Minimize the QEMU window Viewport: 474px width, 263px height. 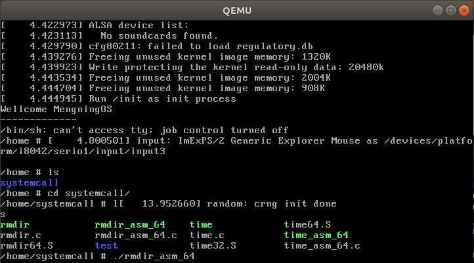(438, 10)
